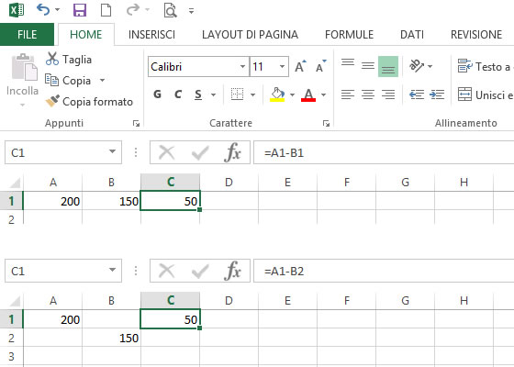Screen dimensions: 514x367
Task: Increase font size with the larger A icon
Action: [300, 66]
